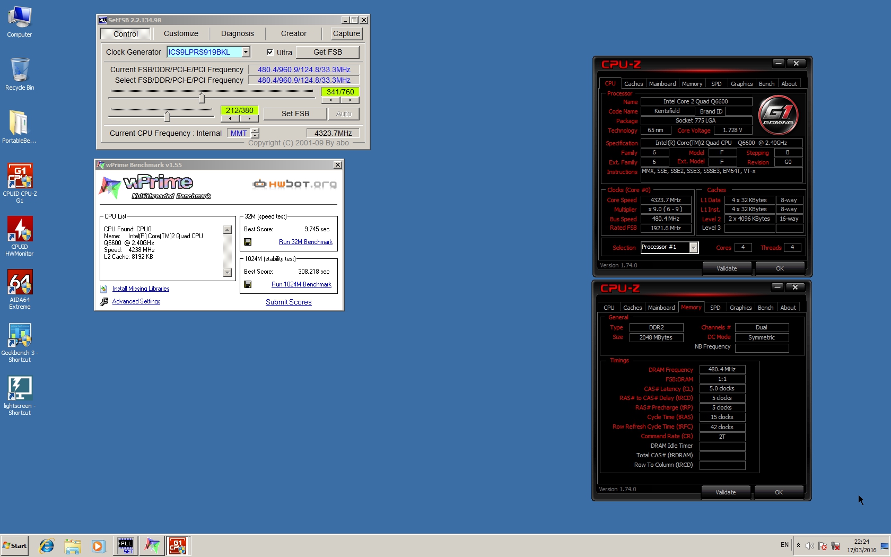This screenshot has width=891, height=557.
Task: Click the Set FSB button
Action: (295, 114)
